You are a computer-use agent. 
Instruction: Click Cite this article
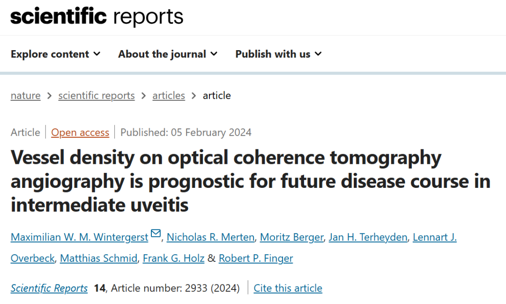coord(288,288)
